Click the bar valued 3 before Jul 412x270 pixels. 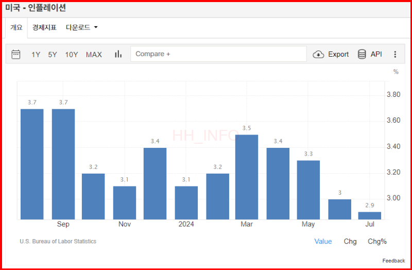pyautogui.click(x=339, y=209)
